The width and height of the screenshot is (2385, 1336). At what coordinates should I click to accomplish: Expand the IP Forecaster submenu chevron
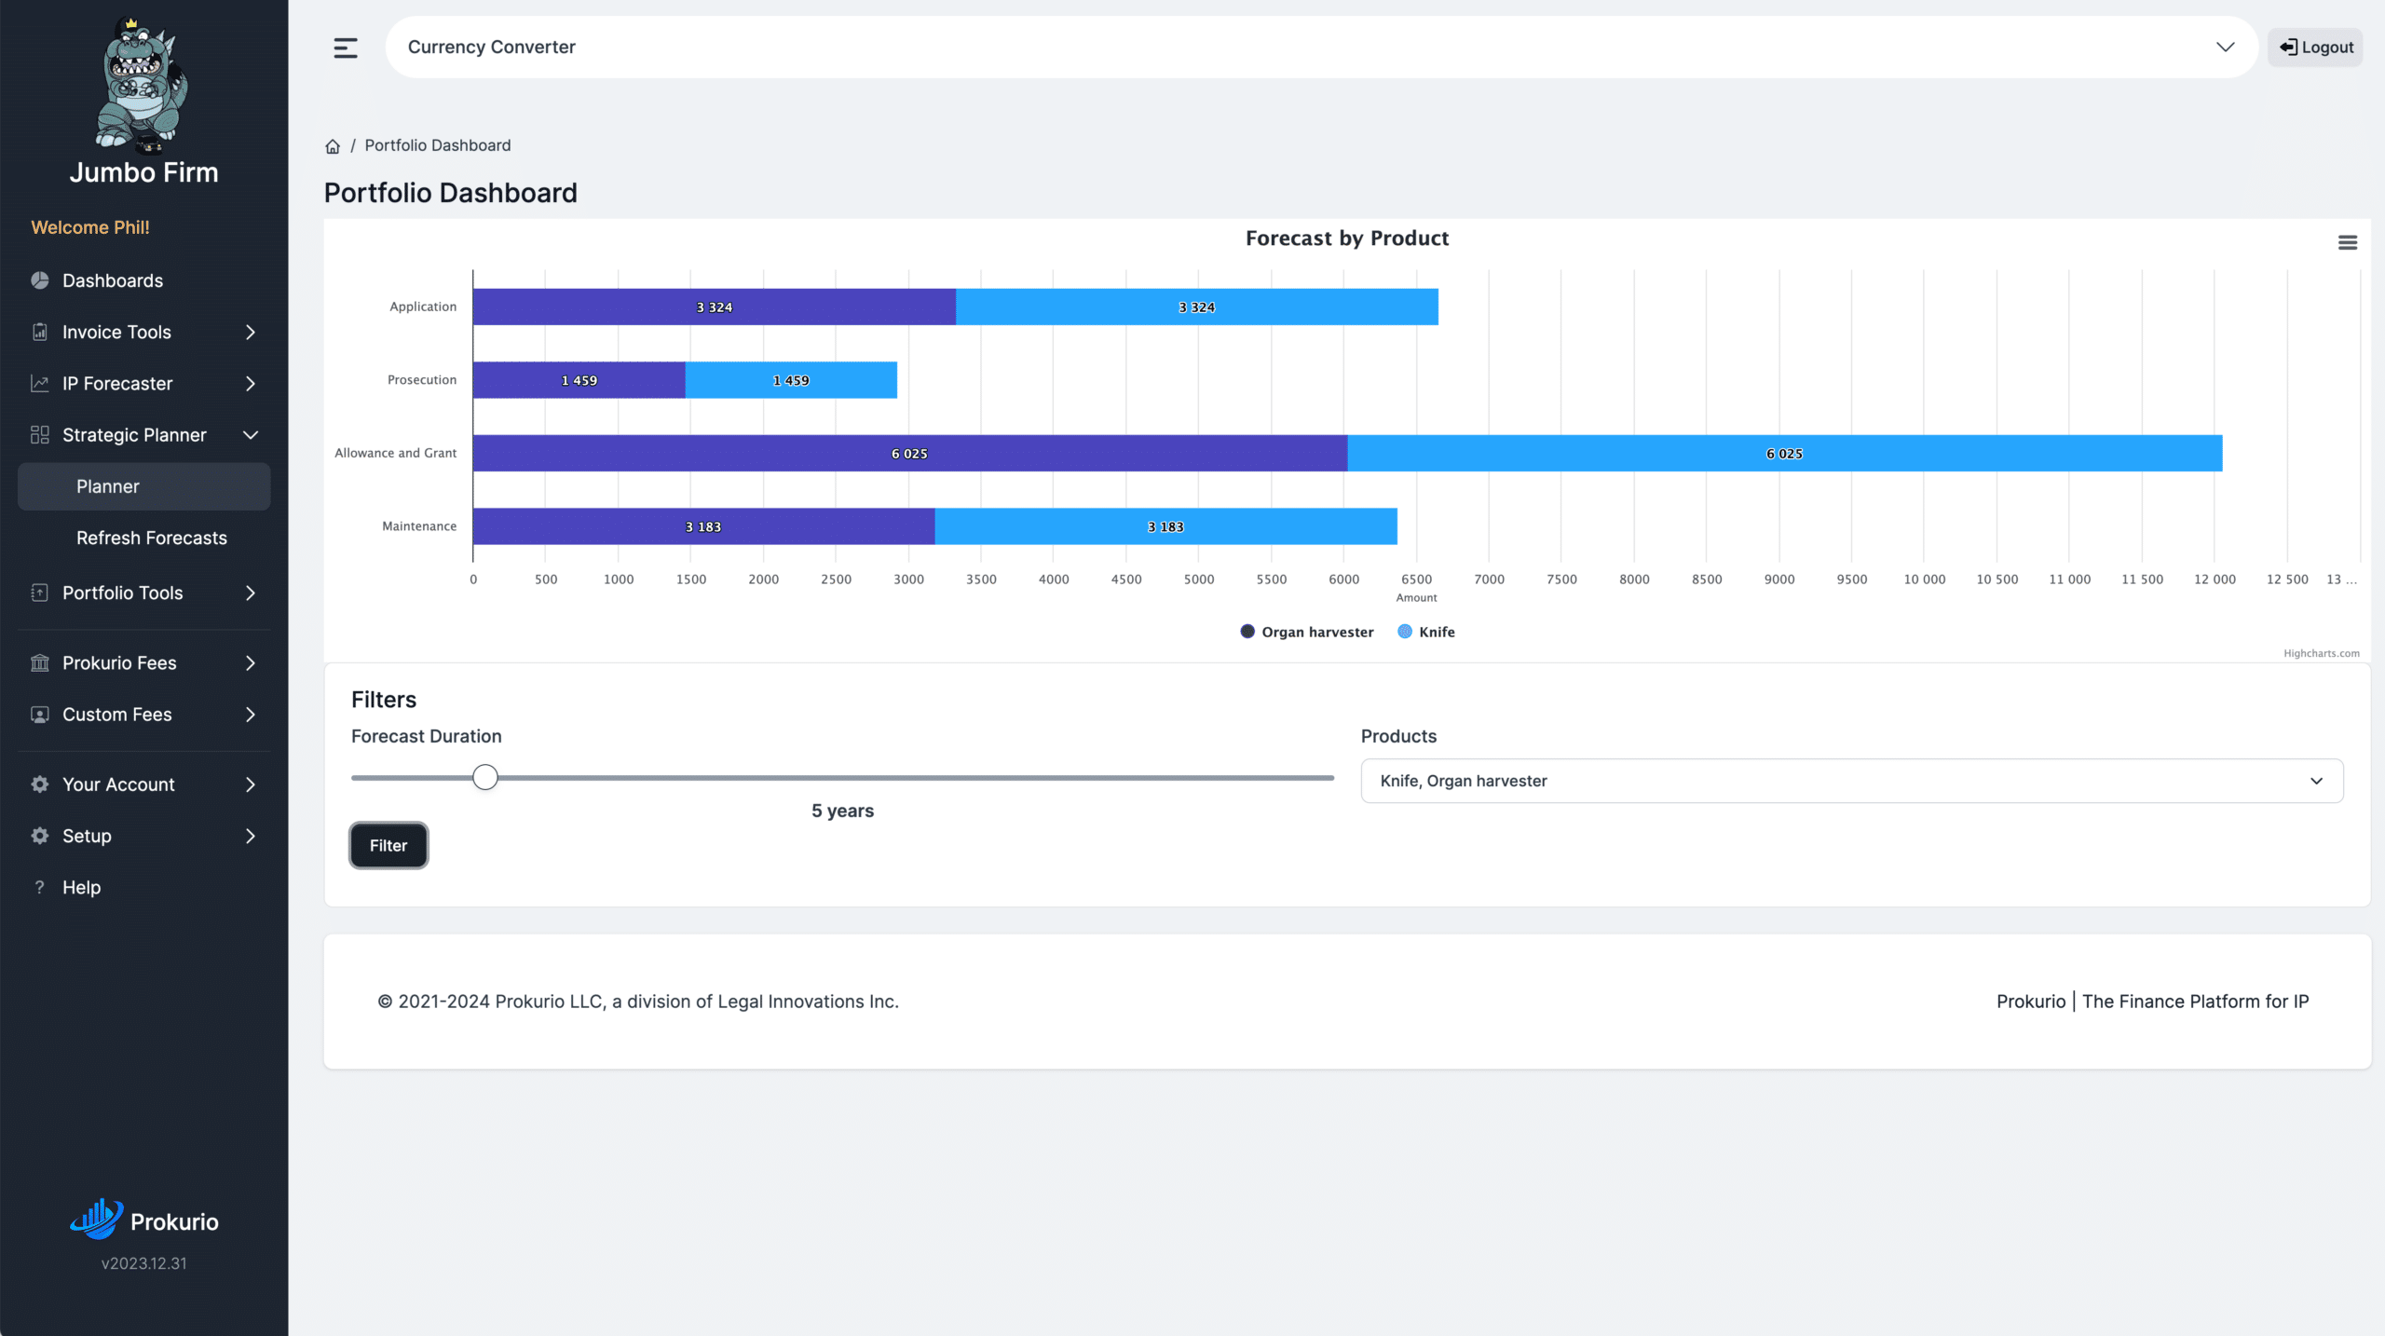[x=250, y=383]
